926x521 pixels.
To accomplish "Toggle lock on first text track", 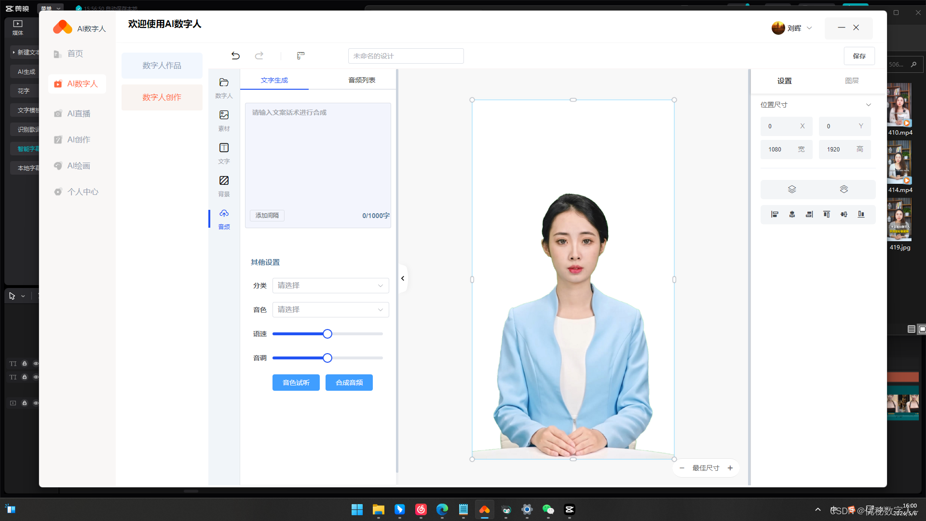I will coord(25,364).
